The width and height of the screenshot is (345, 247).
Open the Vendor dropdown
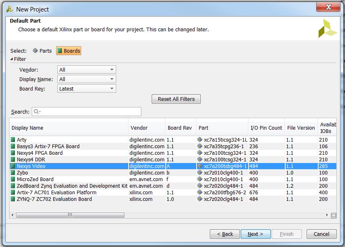pos(87,70)
